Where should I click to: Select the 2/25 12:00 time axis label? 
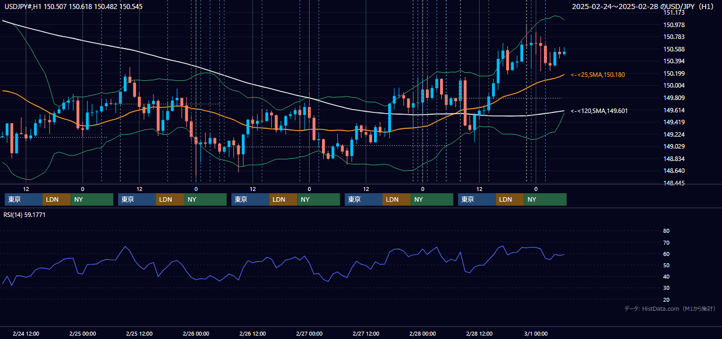coord(139,334)
